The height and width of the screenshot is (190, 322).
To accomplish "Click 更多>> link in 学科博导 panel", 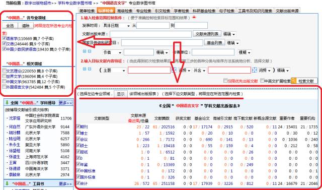I will 65,103.
